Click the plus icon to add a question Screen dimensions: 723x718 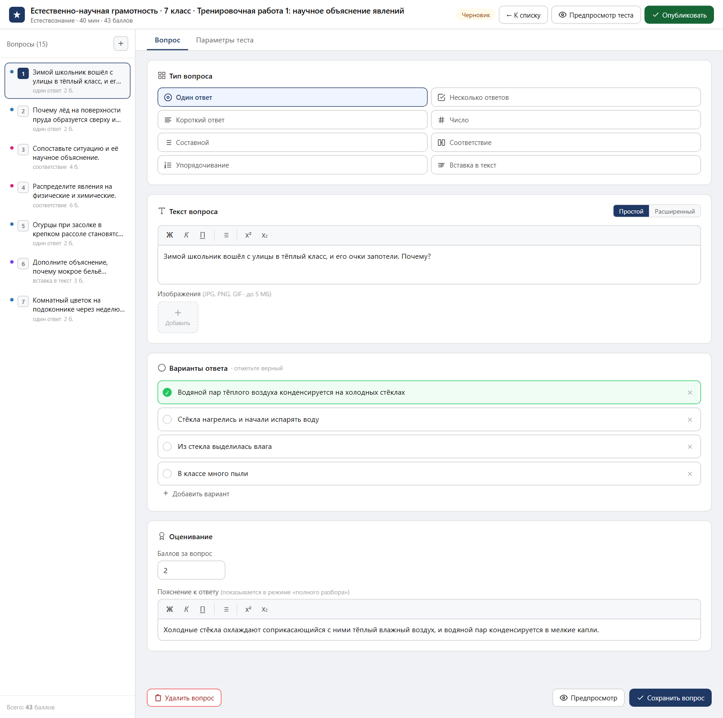coord(121,44)
